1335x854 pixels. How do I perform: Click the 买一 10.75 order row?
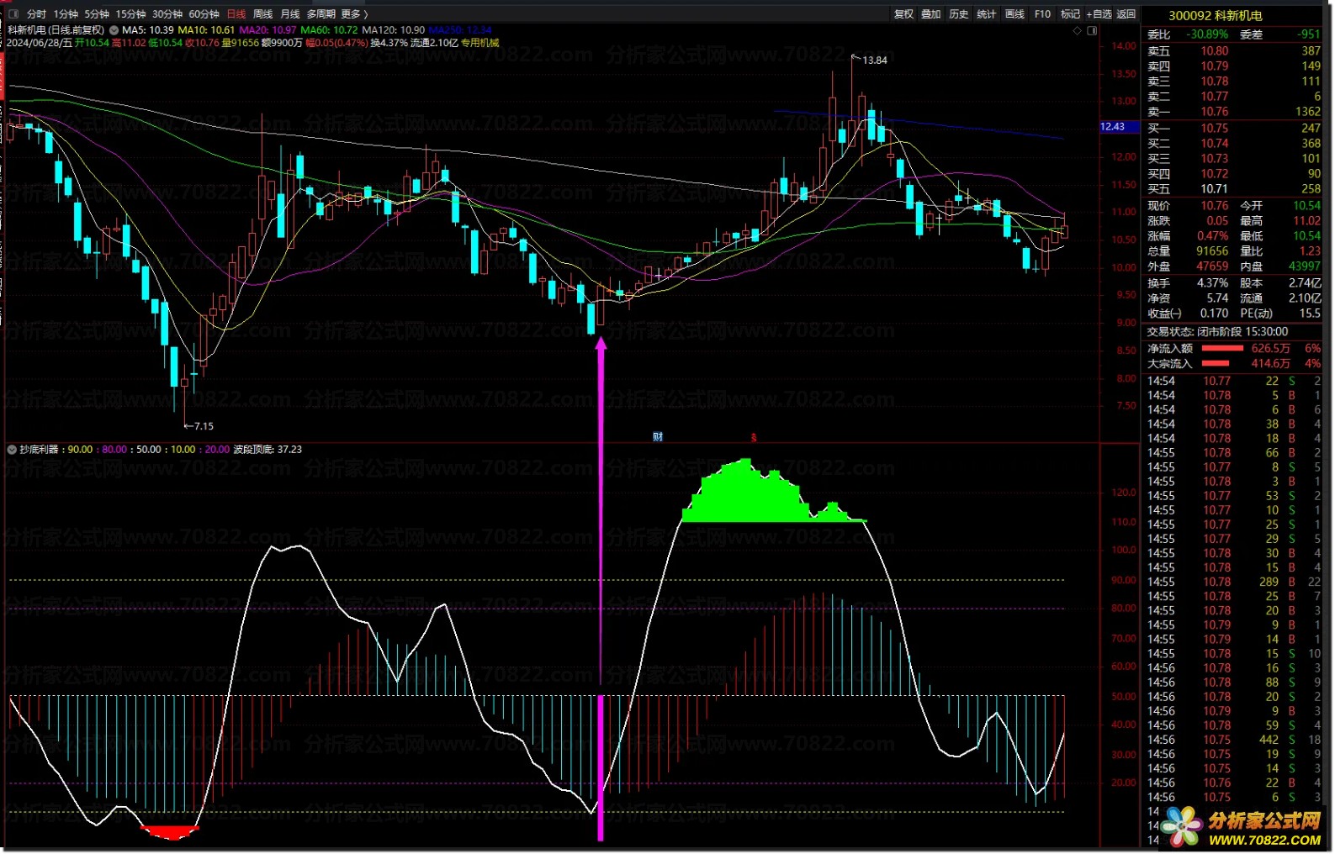coord(1233,129)
